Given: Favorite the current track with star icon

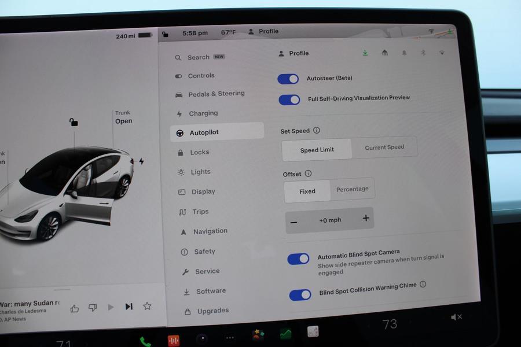Looking at the screenshot, I should 147,306.
